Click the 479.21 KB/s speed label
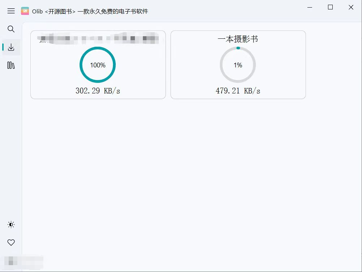 238,91
